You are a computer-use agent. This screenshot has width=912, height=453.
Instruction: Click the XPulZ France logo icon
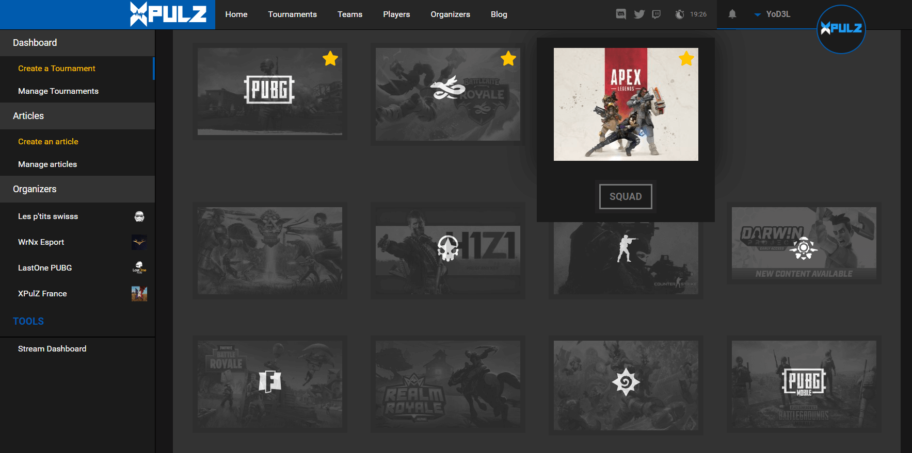click(139, 294)
